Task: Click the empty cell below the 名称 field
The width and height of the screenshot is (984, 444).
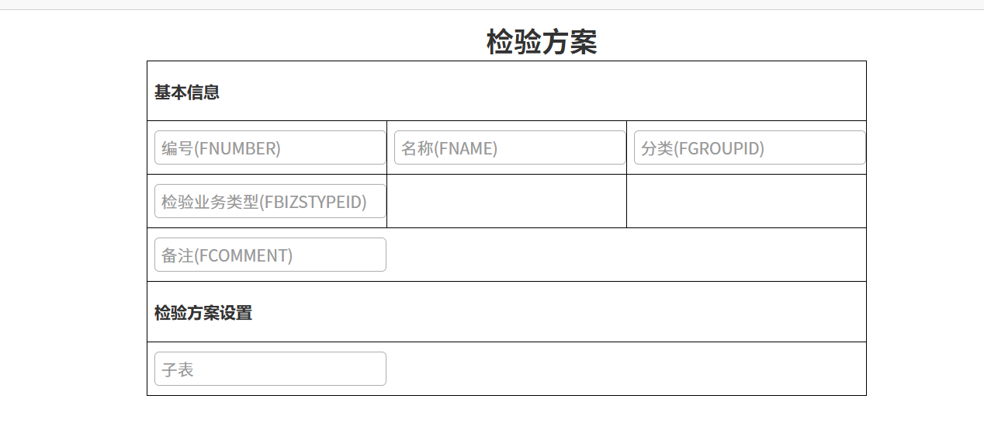Action: (506, 201)
